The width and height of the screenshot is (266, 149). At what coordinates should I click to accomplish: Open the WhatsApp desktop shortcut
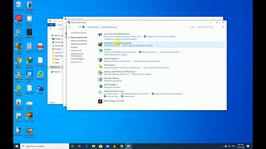click(40, 75)
